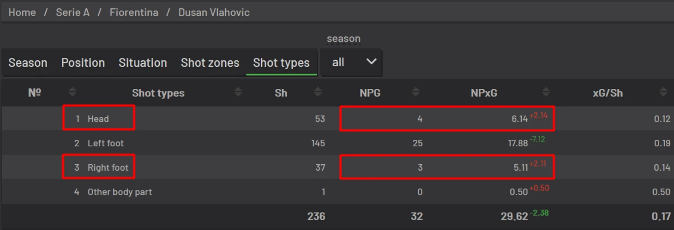
Task: Sort by xG/Sh column arrows
Action: pos(663,92)
